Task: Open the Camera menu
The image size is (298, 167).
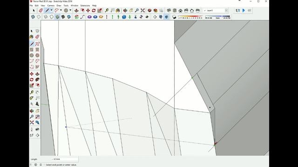Action: pos(51,6)
